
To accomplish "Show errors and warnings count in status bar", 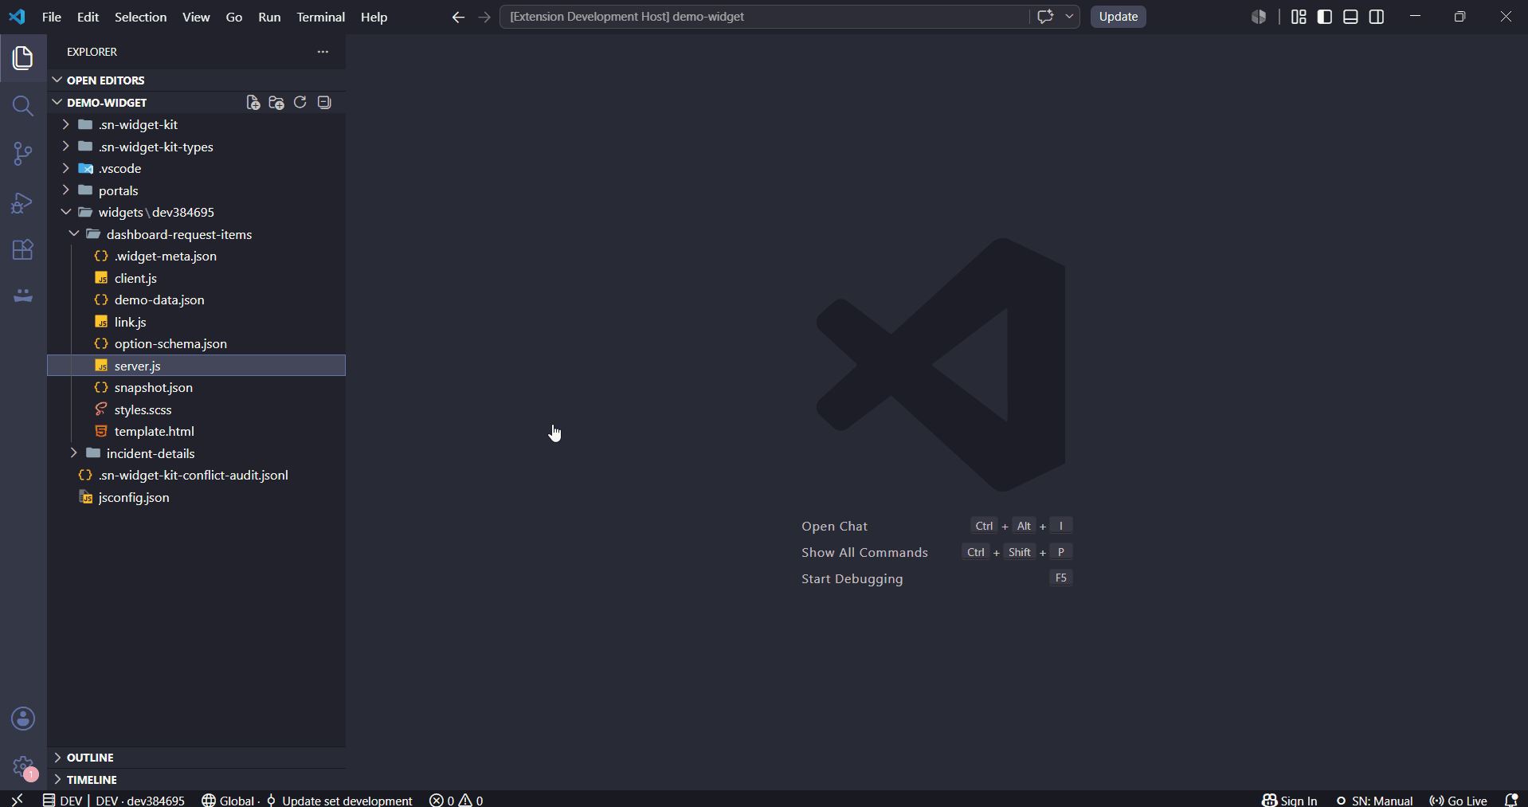I will click(456, 800).
